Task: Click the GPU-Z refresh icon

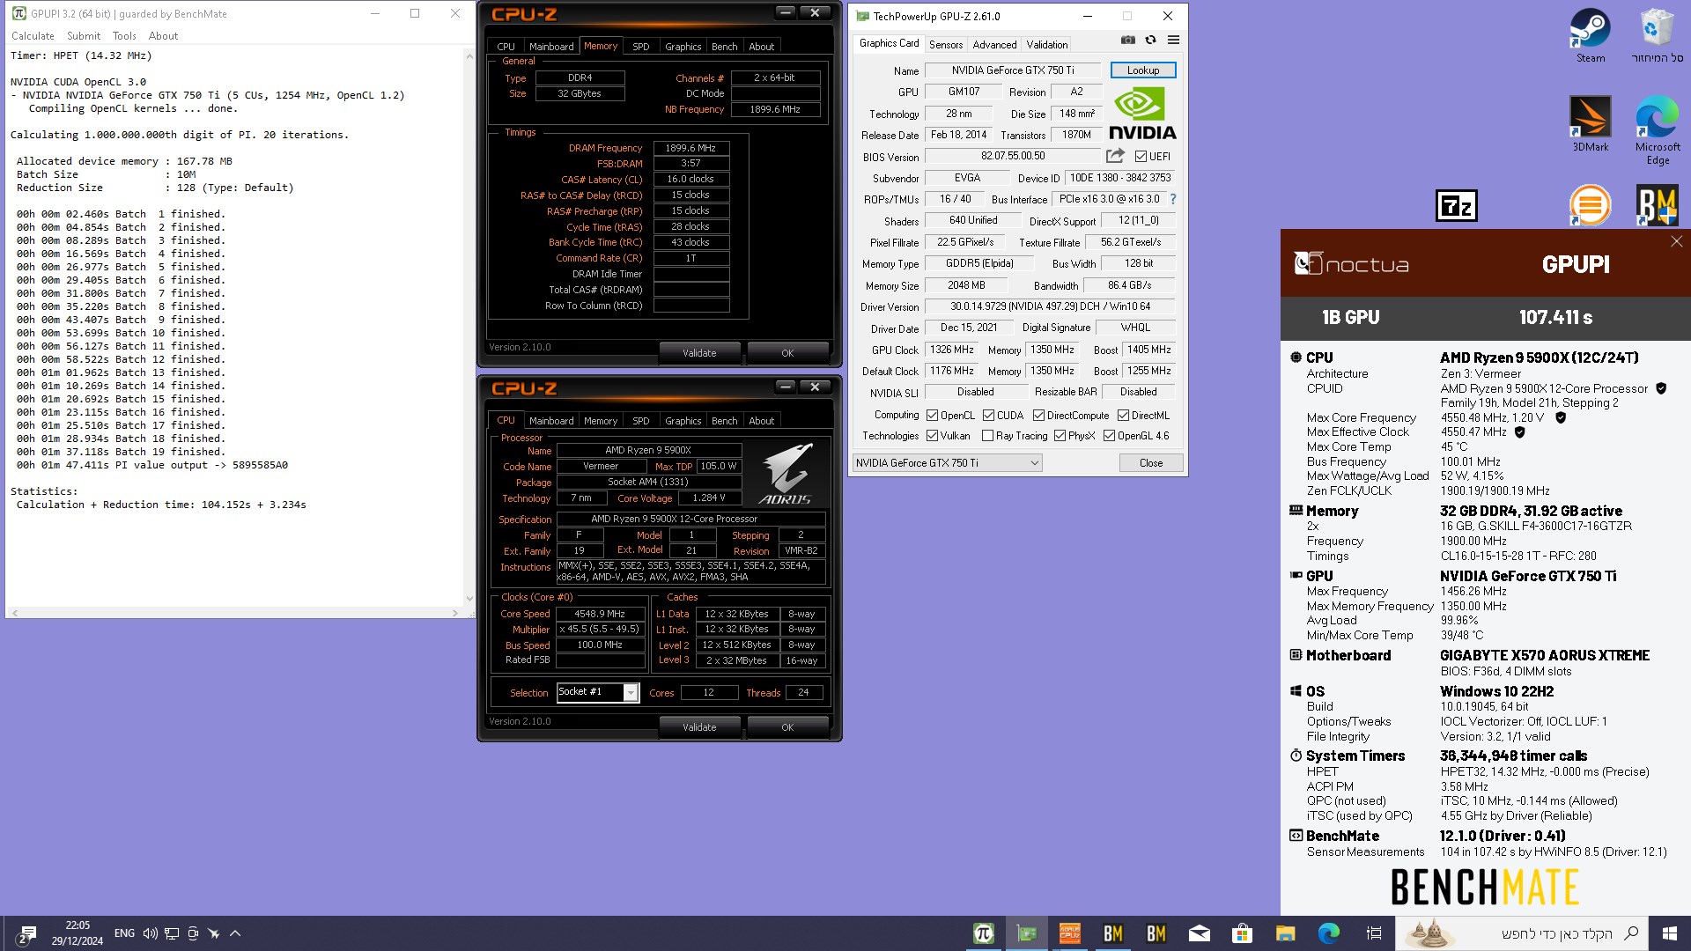Action: pos(1150,41)
